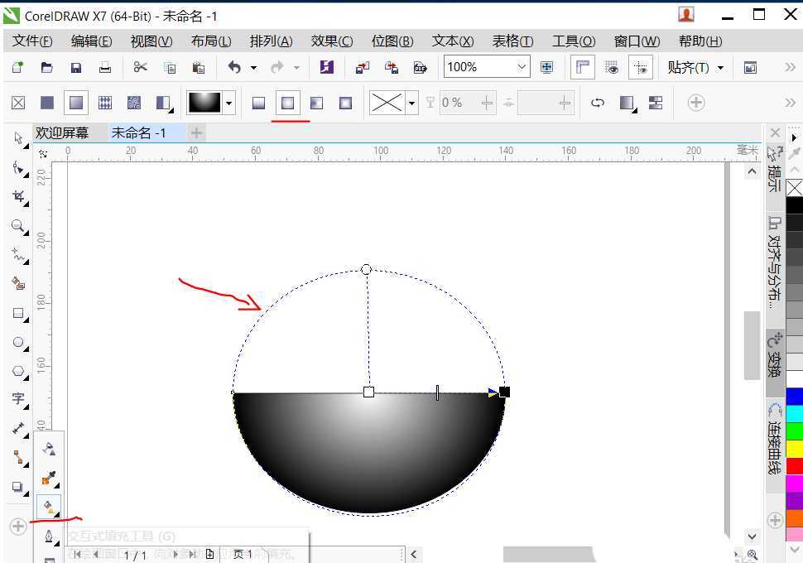Activate the Crop tool
Screen dimensions: 803x563
[18, 194]
